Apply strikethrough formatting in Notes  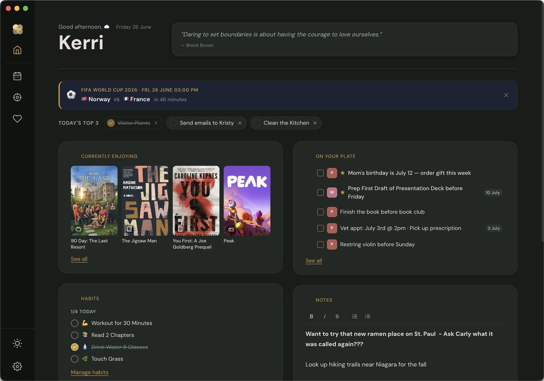pyautogui.click(x=337, y=317)
